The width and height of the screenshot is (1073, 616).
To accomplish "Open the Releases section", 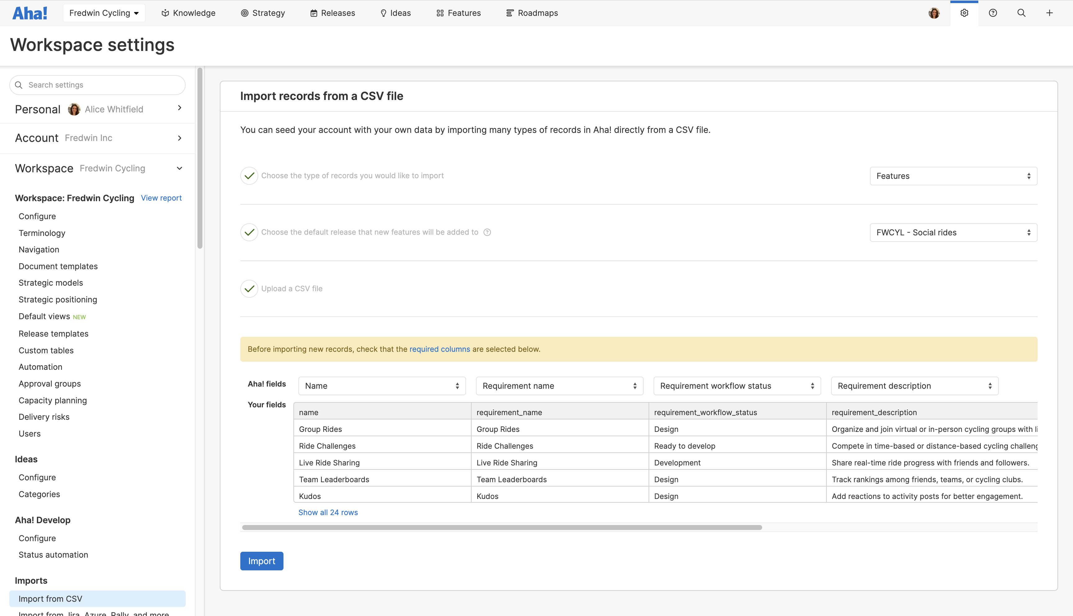I will [x=333, y=13].
